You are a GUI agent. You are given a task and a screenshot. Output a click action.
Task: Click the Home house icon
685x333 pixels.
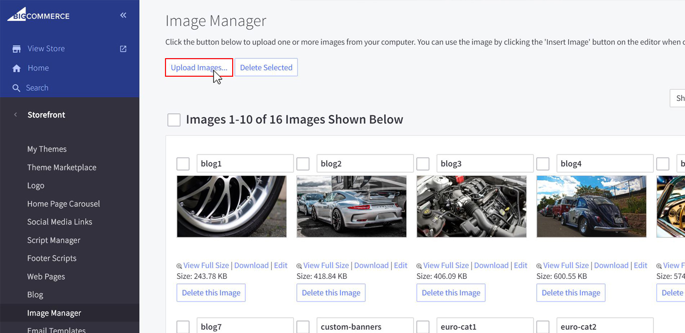(17, 68)
